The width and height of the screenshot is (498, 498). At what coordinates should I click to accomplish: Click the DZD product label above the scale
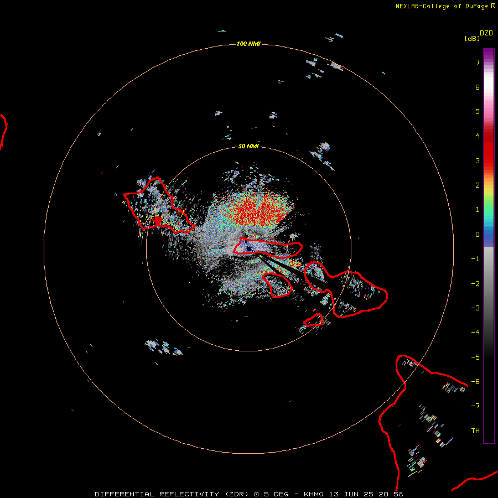(486, 33)
